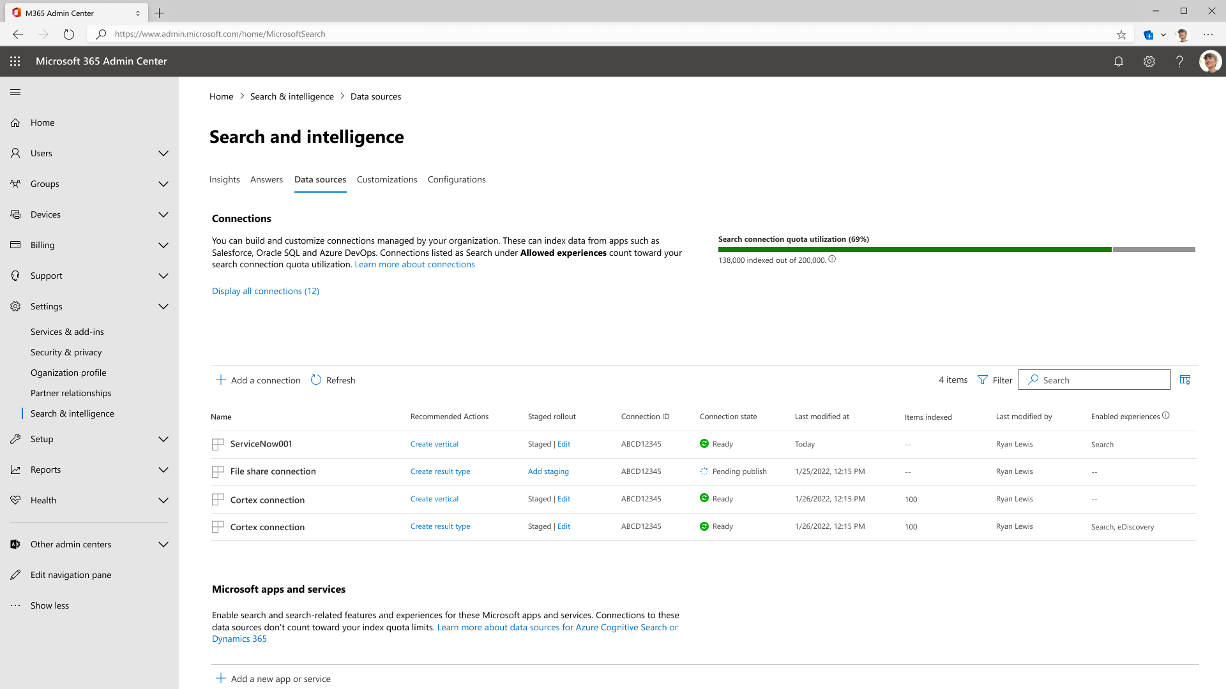
Task: Switch to the Insights tab
Action: coord(224,179)
